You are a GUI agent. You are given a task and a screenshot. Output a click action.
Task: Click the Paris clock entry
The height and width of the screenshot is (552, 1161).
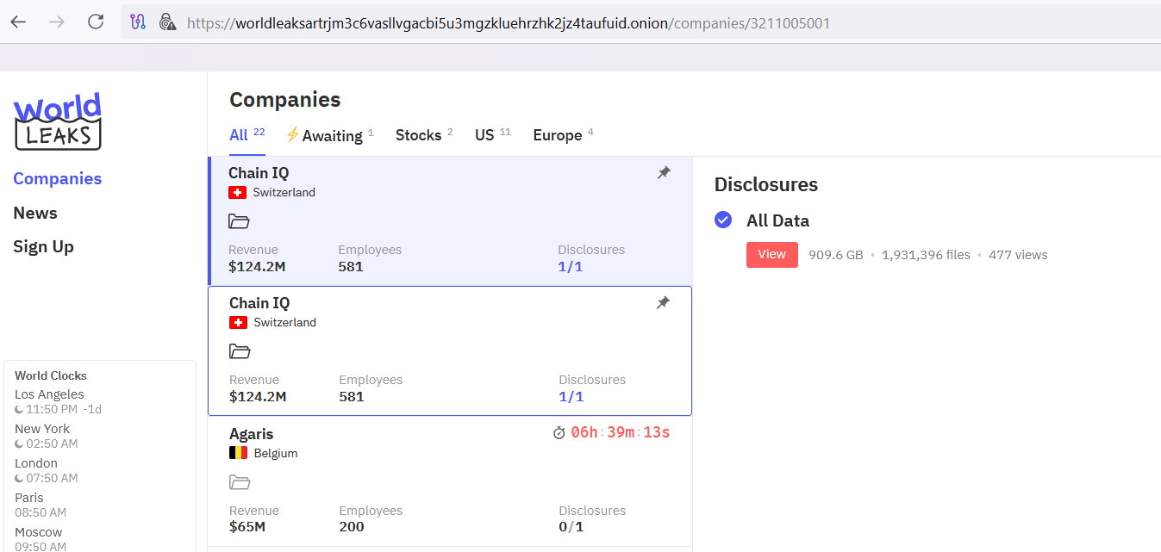[x=41, y=505]
